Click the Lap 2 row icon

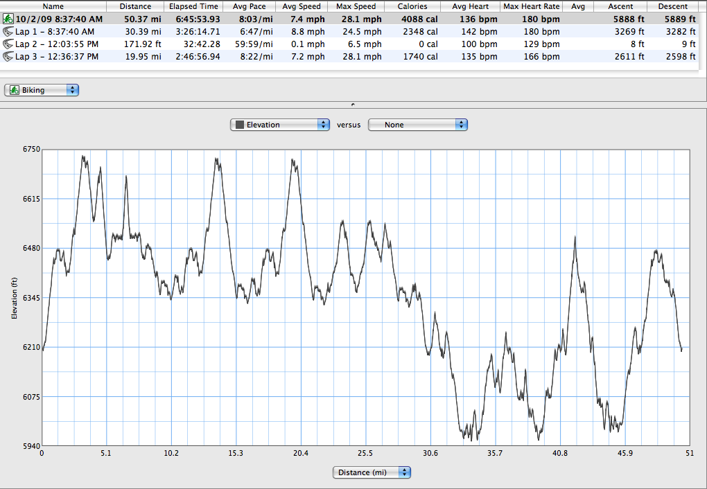(8, 44)
